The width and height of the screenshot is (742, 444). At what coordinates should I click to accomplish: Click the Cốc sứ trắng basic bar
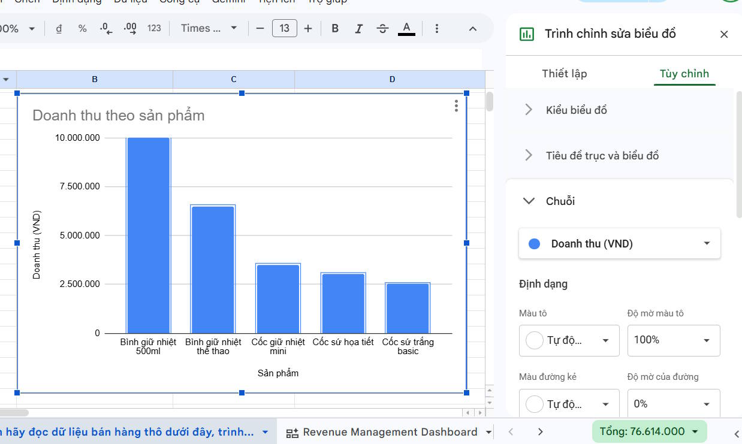point(408,308)
